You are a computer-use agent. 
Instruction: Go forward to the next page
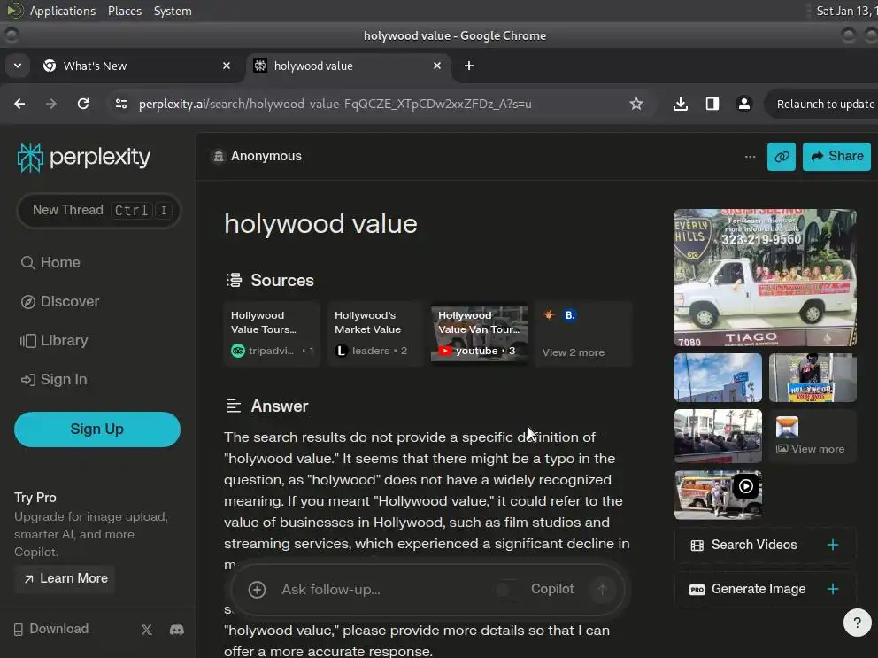click(x=51, y=104)
